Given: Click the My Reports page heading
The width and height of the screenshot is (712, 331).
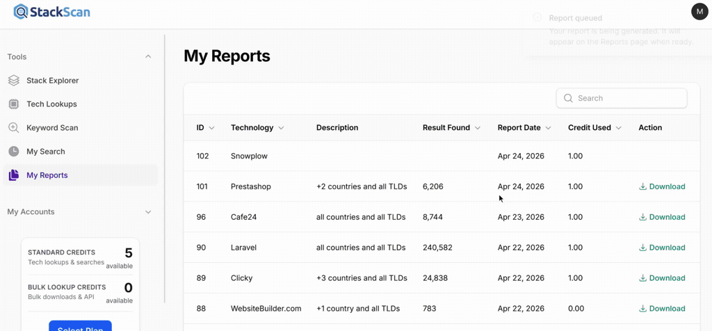Looking at the screenshot, I should pyautogui.click(x=227, y=56).
